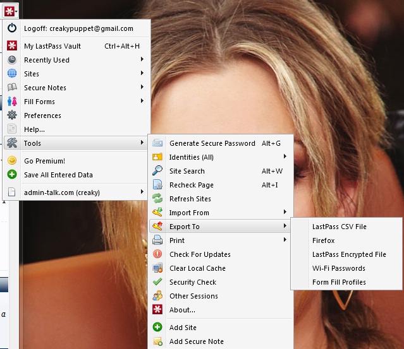Click the Sites globe icon
Viewport: 404px width, 349px height.
[x=12, y=74]
